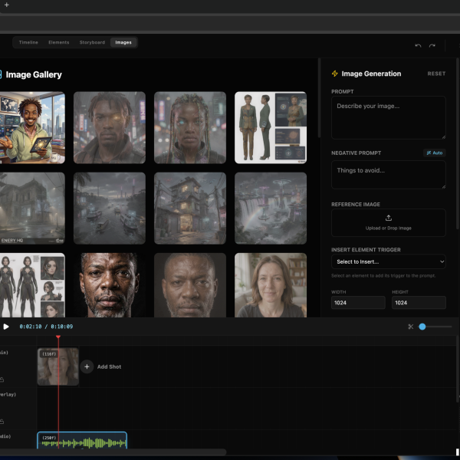Toggle the lock icon on the main track
460x460 pixels.
coord(2,379)
